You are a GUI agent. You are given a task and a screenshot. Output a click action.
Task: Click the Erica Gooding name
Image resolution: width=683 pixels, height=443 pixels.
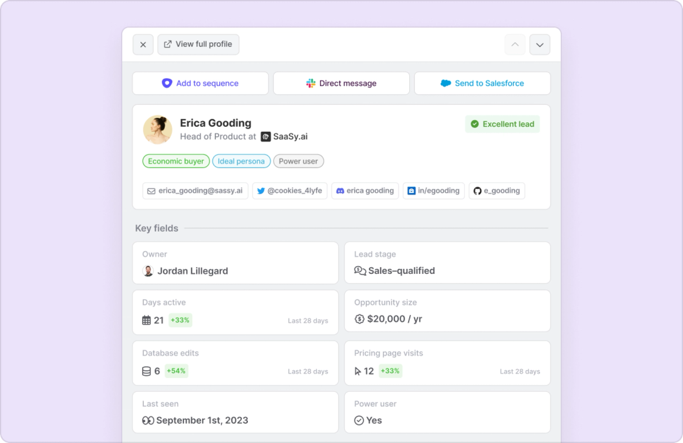[216, 123]
